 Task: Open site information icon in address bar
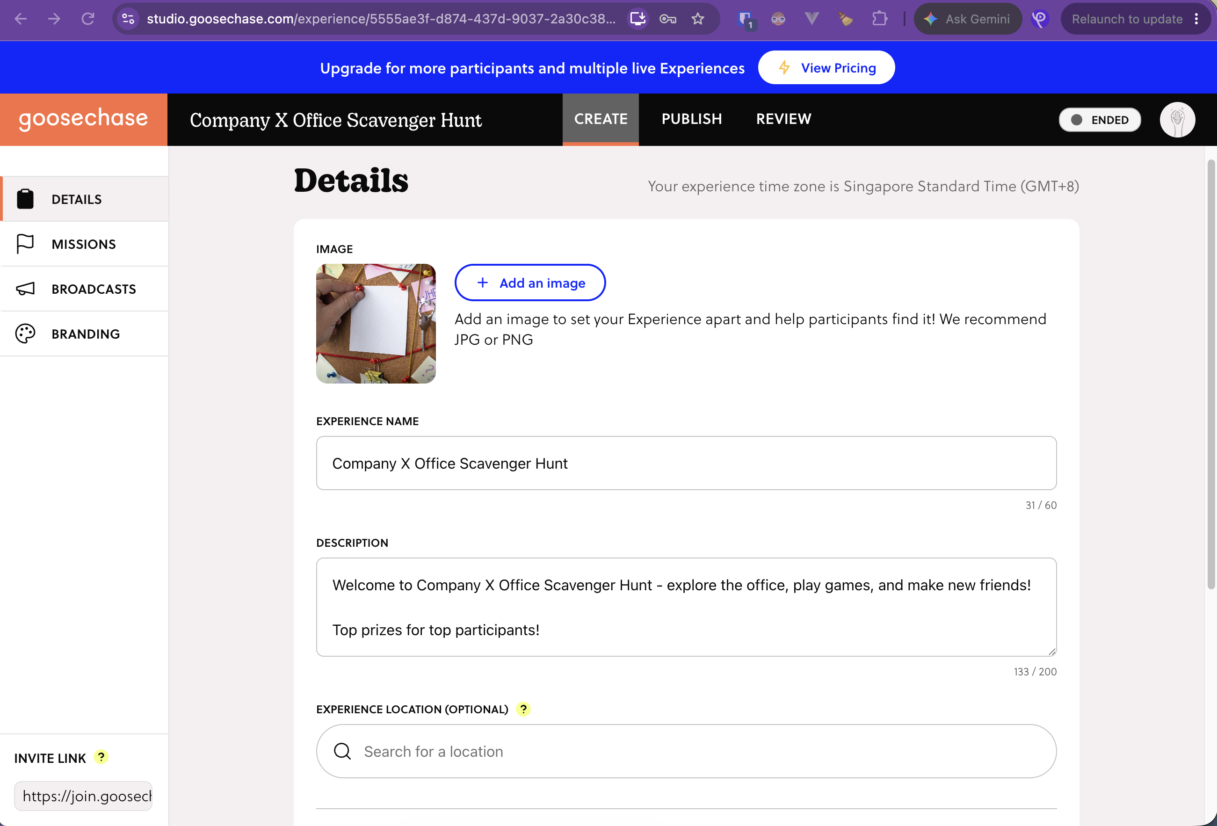pyautogui.click(x=128, y=19)
